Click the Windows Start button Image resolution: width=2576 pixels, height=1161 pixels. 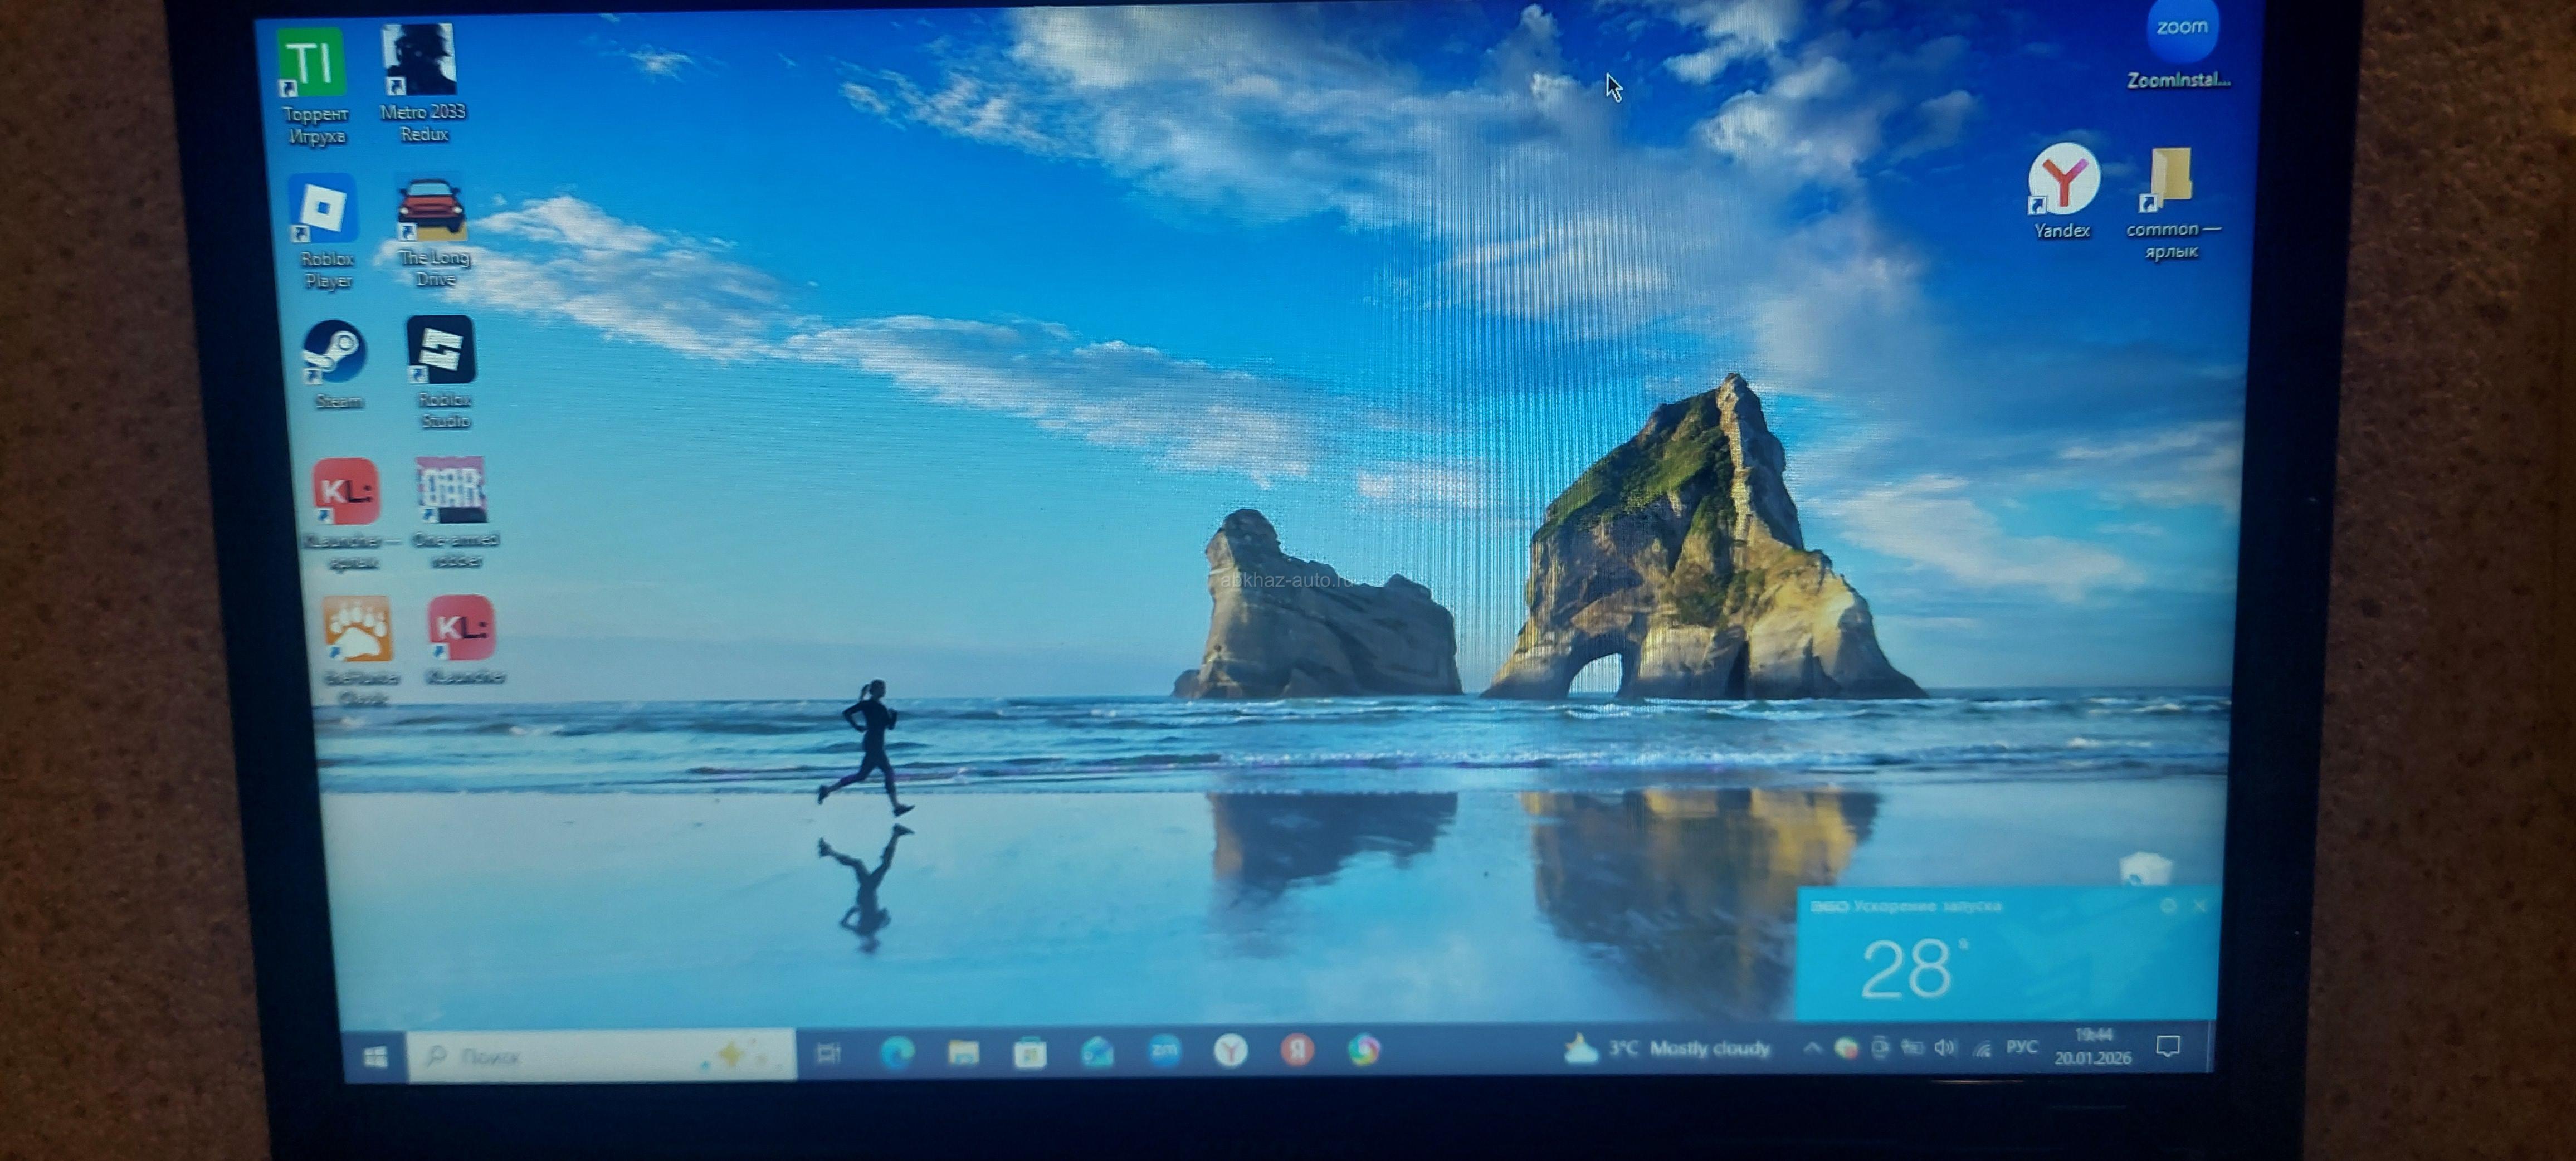point(376,1056)
